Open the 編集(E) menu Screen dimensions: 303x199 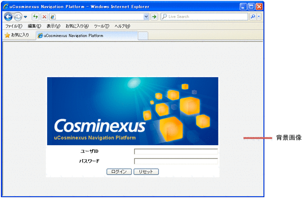pyautogui.click(x=35, y=26)
